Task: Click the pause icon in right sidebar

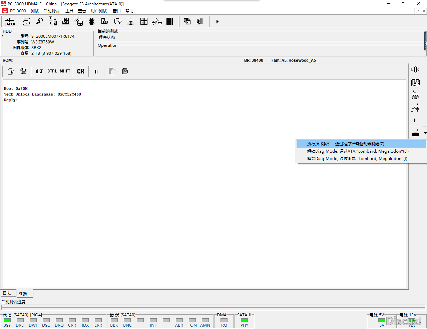Action: [415, 121]
